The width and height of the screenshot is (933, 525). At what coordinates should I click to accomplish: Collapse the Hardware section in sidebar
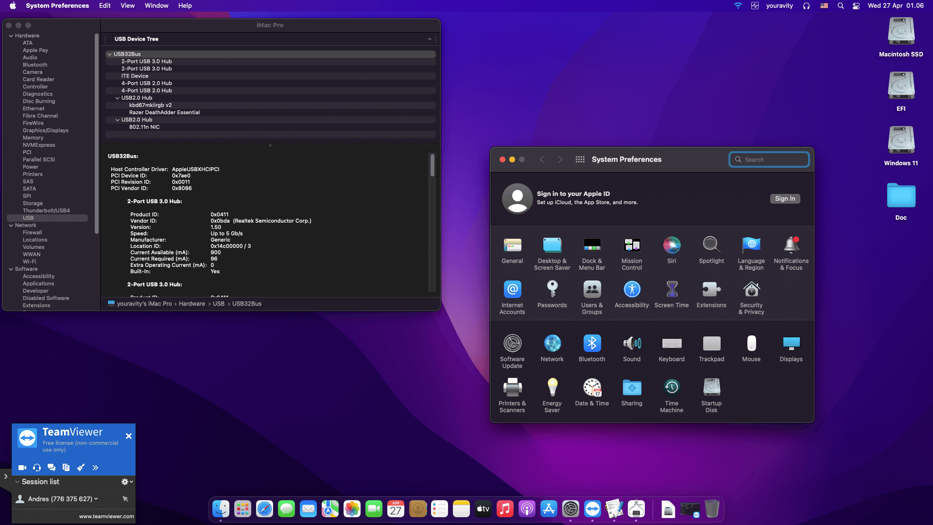pyautogui.click(x=11, y=36)
